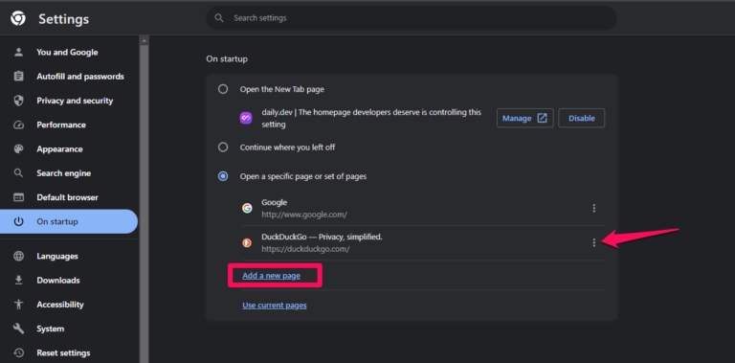Click the DuckDuckGo favicon in startup pages
The image size is (735, 363).
247,242
